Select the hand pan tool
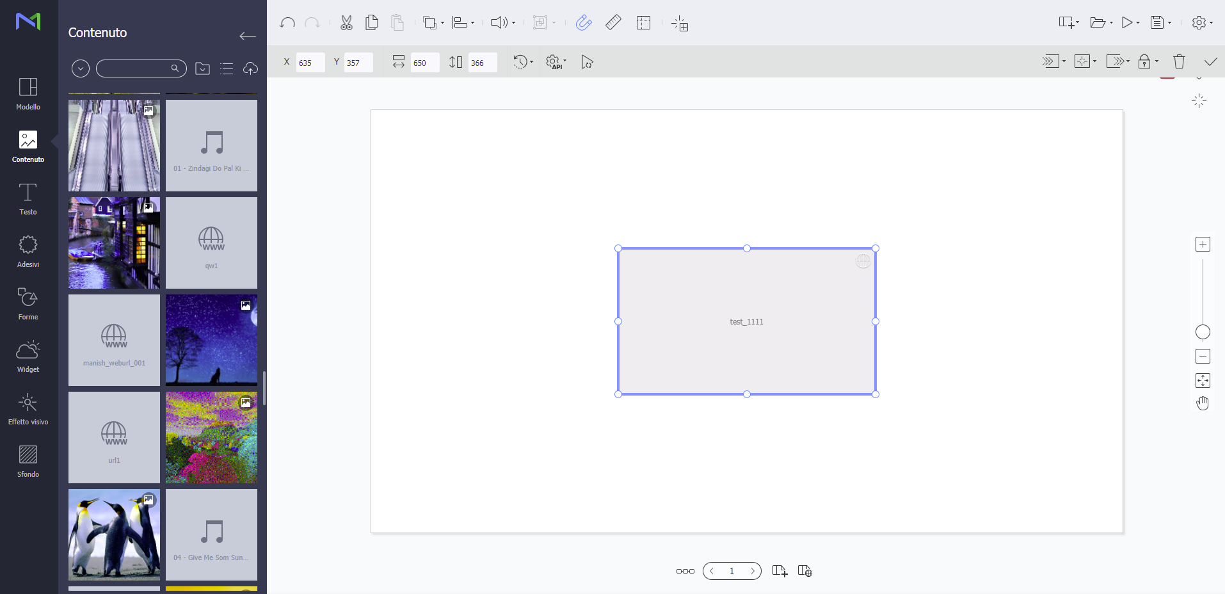This screenshot has width=1225, height=594. [1203, 403]
